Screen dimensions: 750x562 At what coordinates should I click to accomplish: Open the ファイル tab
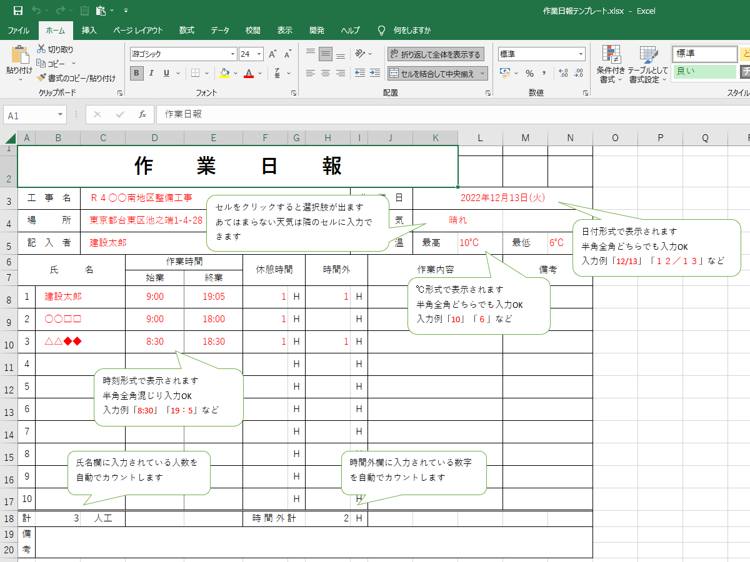[18, 30]
